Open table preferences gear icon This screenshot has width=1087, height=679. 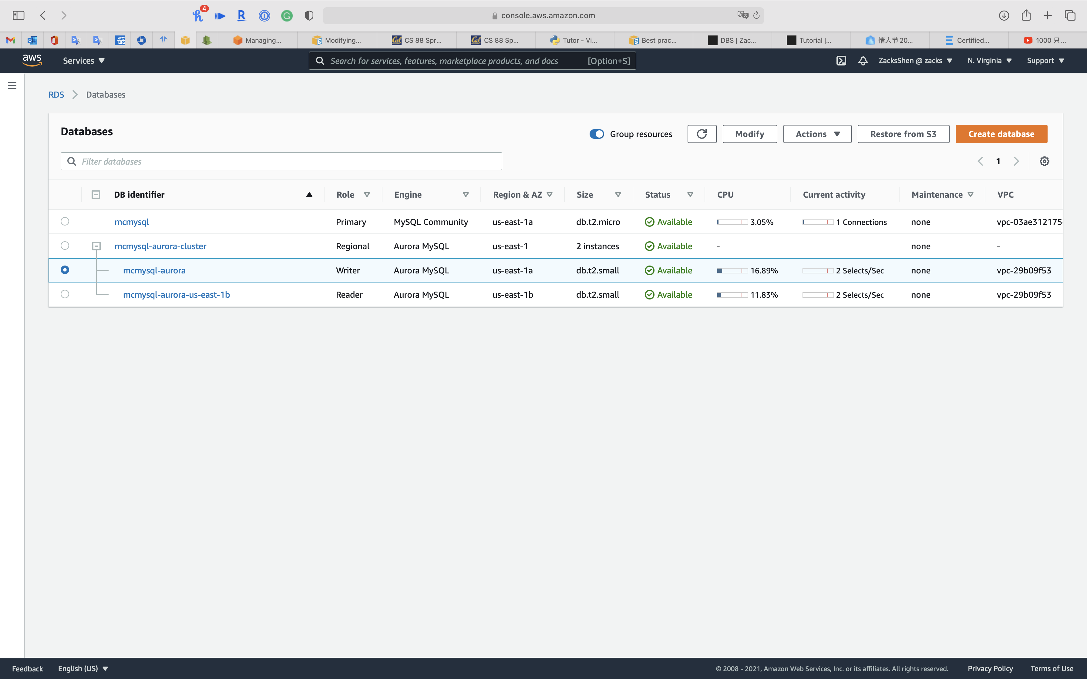click(1044, 161)
